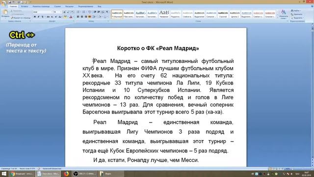Decrease font size with Shrink Font icon

(68, 12)
